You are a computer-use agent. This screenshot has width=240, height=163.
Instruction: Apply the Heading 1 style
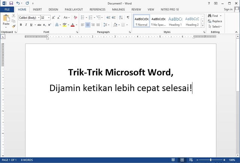[x=175, y=21]
